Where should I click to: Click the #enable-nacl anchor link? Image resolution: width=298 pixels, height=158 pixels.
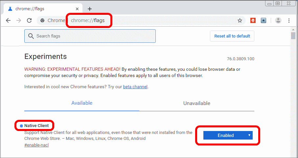36,145
